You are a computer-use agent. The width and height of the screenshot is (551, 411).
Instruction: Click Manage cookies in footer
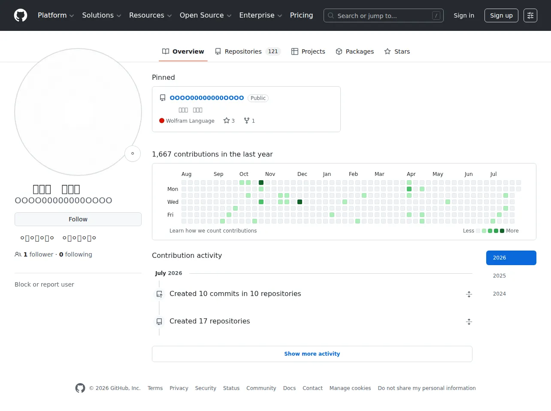point(350,388)
